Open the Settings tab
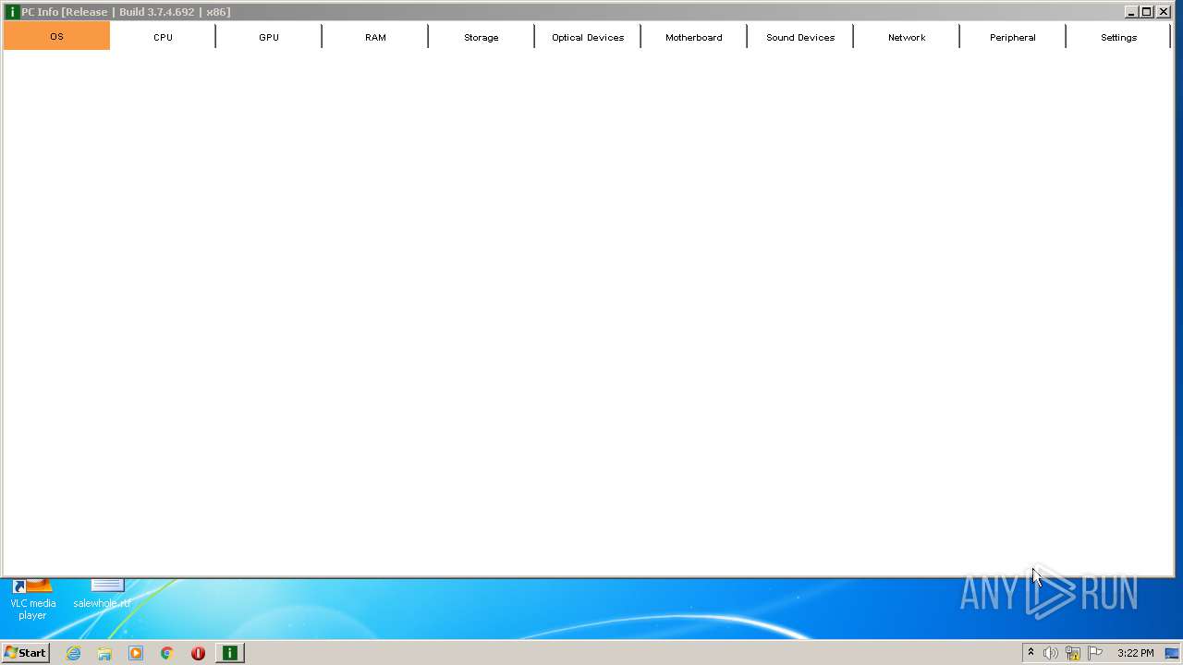The width and height of the screenshot is (1183, 665). tap(1118, 37)
